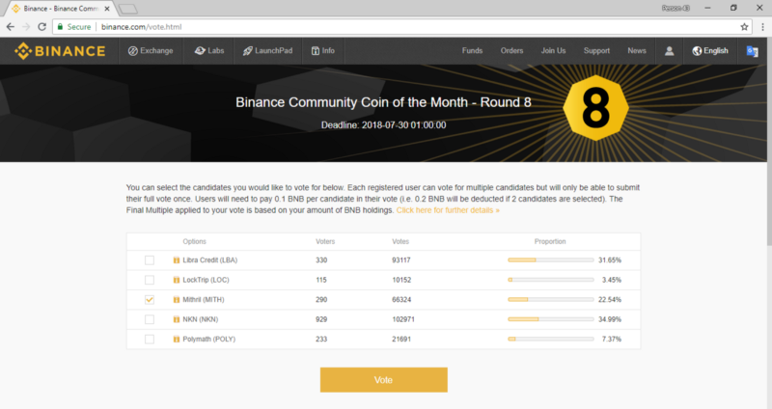Image resolution: width=772 pixels, height=409 pixels.
Task: Open a new browser tab
Action: tap(128, 9)
